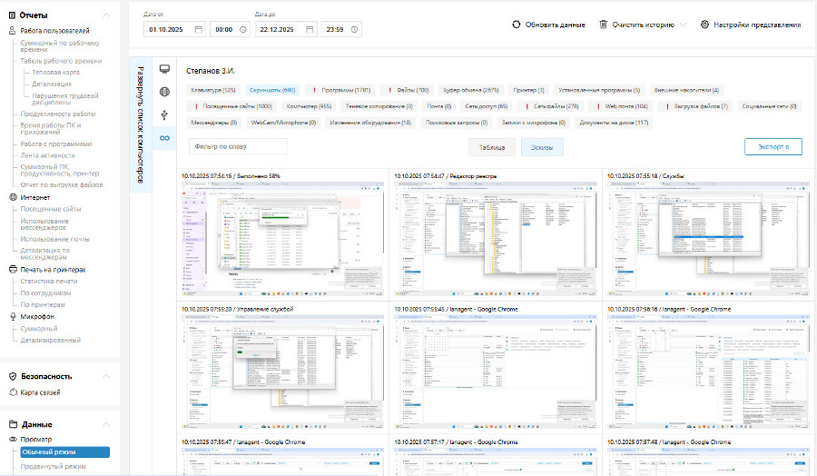817x476 pixels.
Task: Click the Экспорт в button
Action: tap(773, 146)
